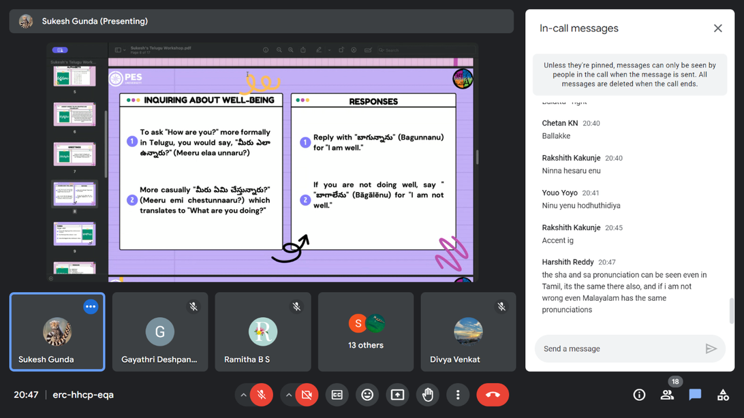Open the emoji reactions picker
Screen dimensions: 744x418
[x=367, y=395]
